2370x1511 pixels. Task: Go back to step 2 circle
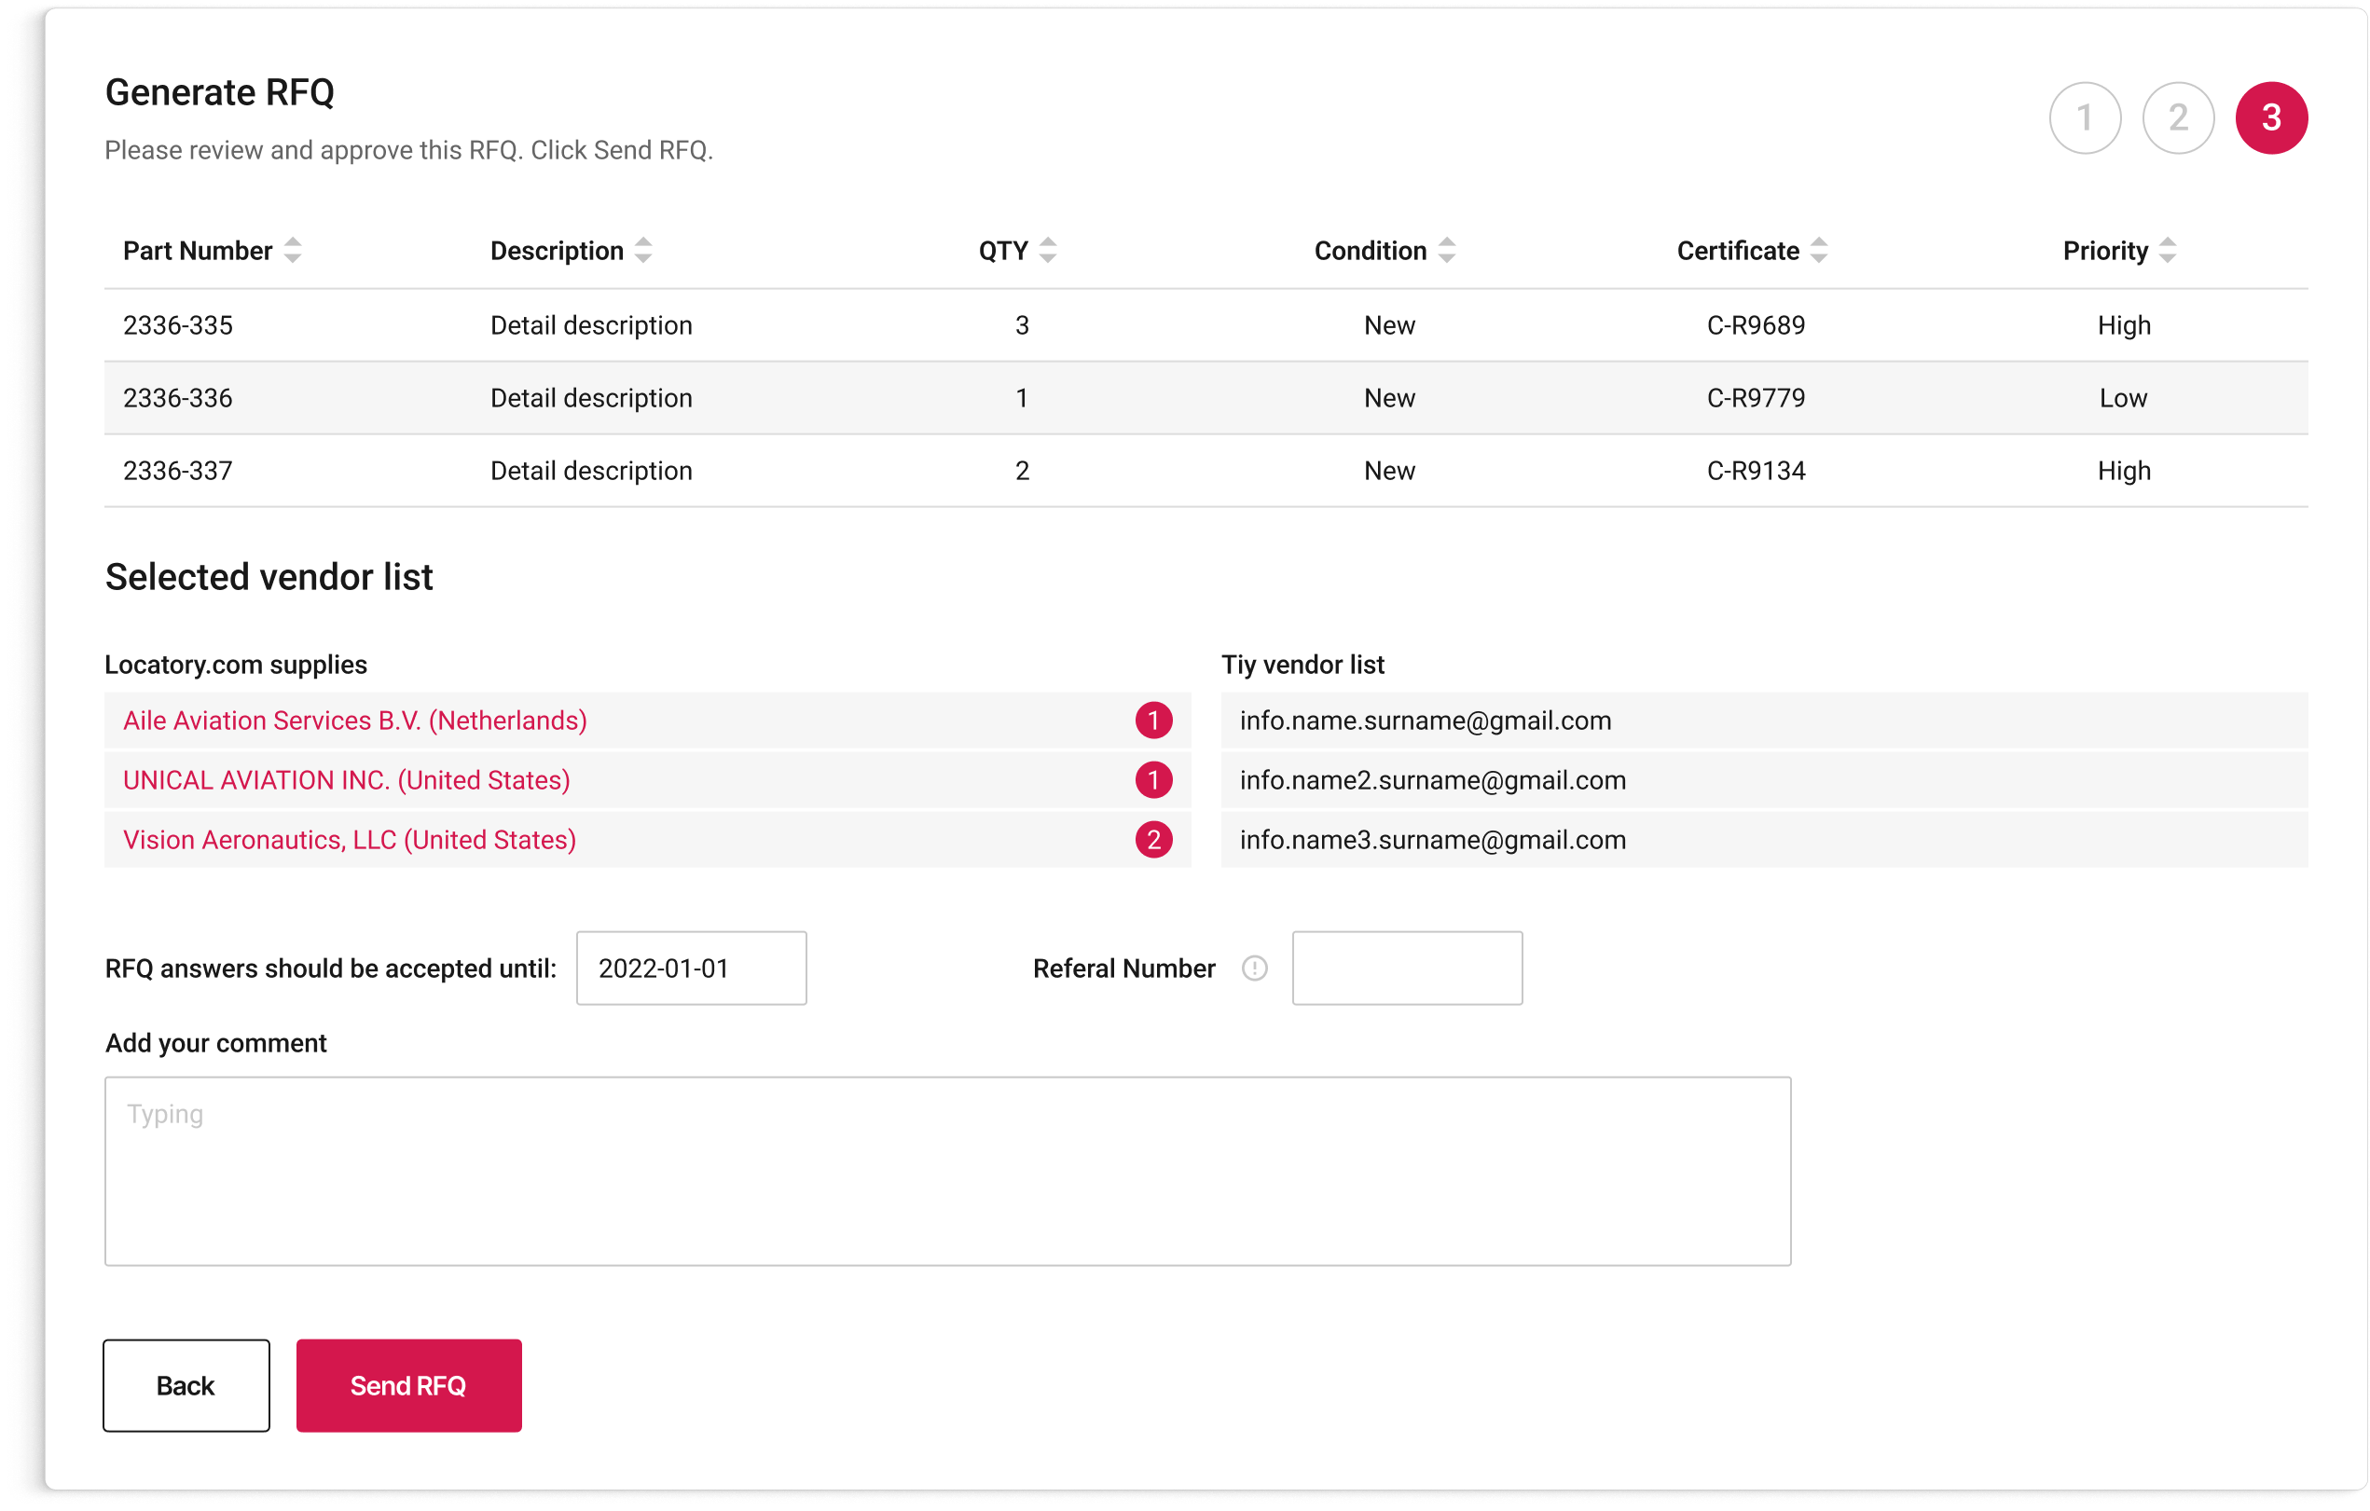[2177, 118]
